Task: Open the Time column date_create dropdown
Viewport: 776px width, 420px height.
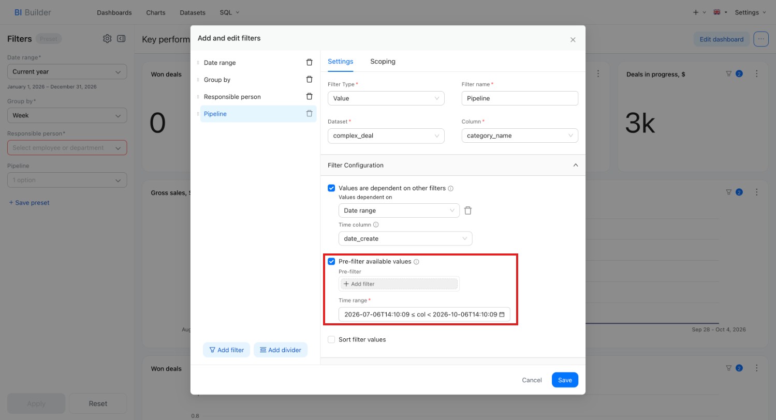Action: click(x=405, y=238)
